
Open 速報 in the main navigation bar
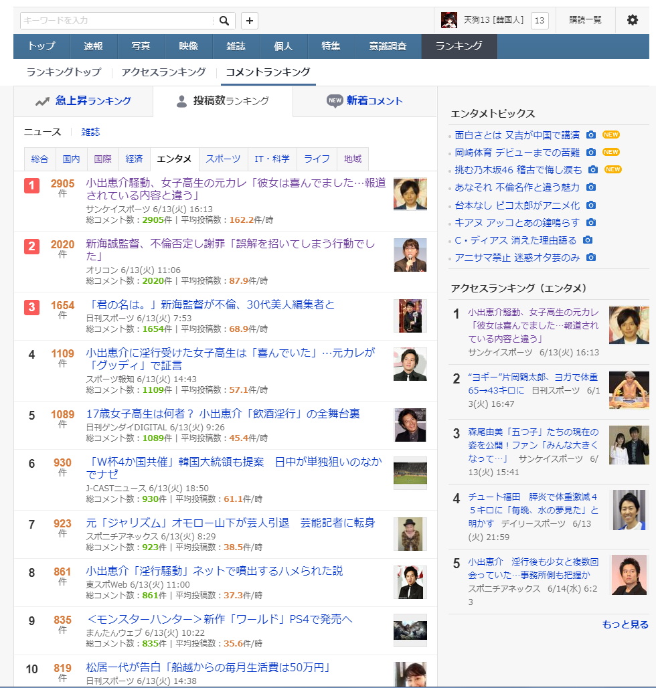pyautogui.click(x=94, y=46)
